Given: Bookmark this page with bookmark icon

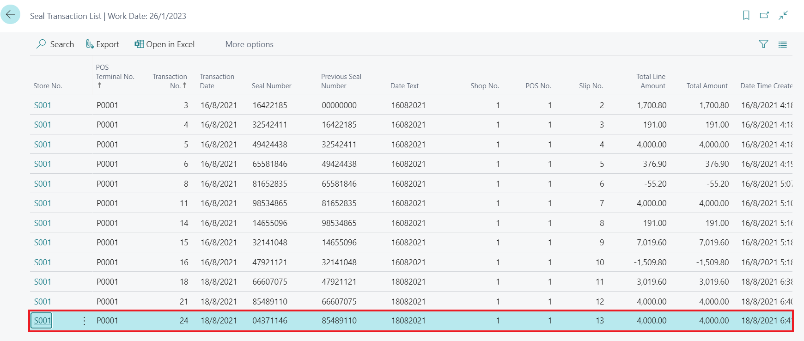Looking at the screenshot, I should tap(746, 16).
